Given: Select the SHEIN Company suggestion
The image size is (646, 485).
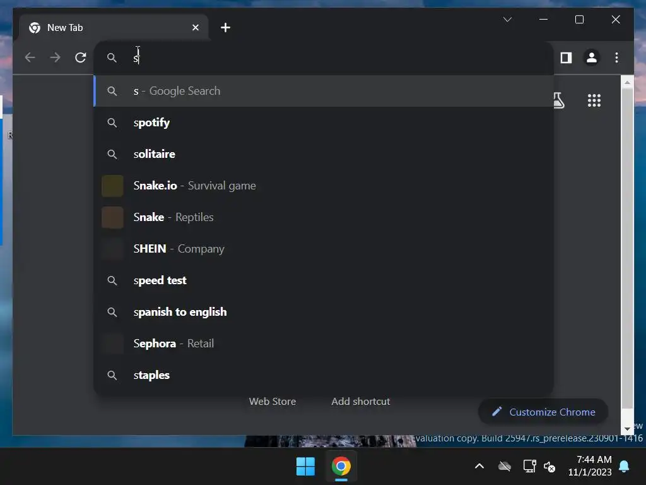Looking at the screenshot, I should pyautogui.click(x=324, y=249).
